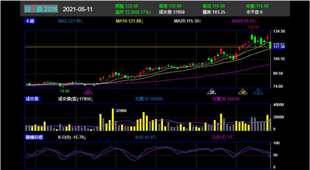Click the date 2021-05-11 in header

pos(77,9)
